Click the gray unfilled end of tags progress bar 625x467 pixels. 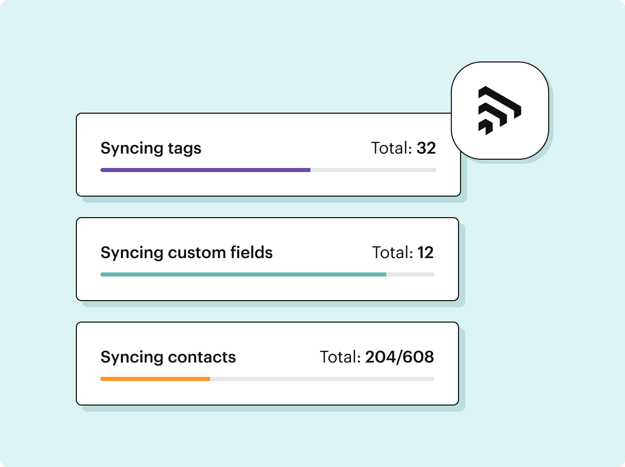[374, 170]
